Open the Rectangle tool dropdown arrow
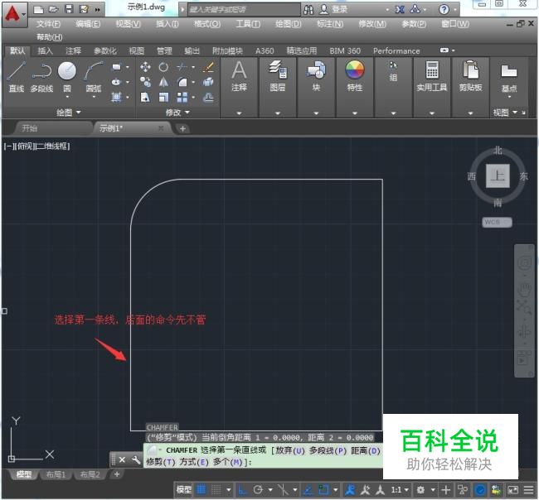The height and width of the screenshot is (500, 539). 128,67
